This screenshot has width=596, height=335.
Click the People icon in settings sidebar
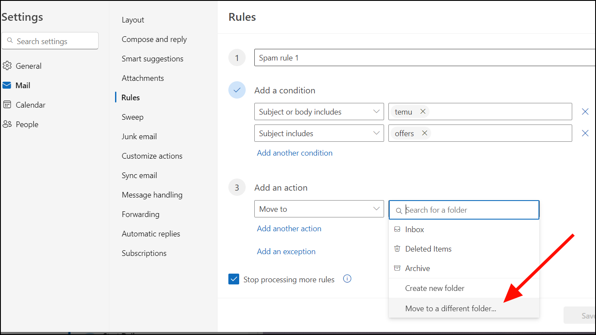(x=7, y=124)
